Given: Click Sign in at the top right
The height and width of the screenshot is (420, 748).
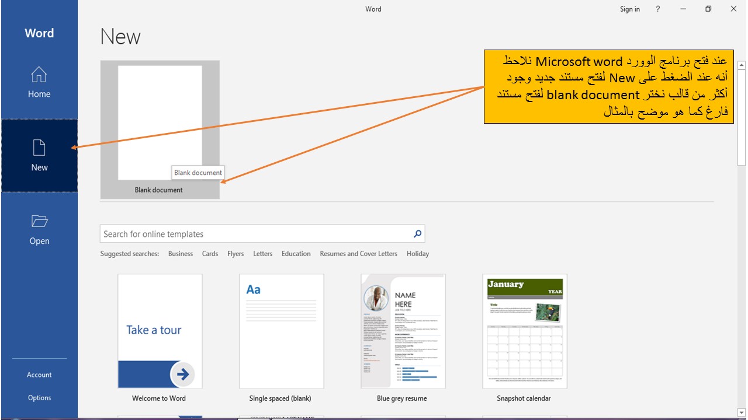Looking at the screenshot, I should (629, 9).
